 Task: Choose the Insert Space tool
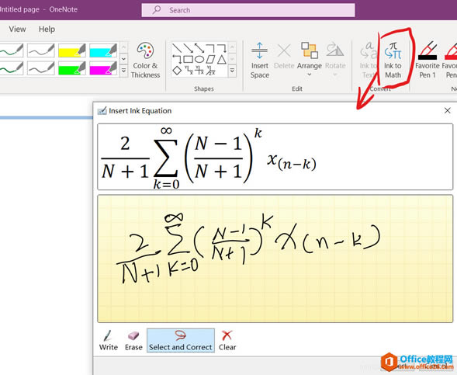pyautogui.click(x=259, y=61)
